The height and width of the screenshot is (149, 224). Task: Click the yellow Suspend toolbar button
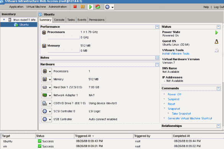[x=83, y=7]
